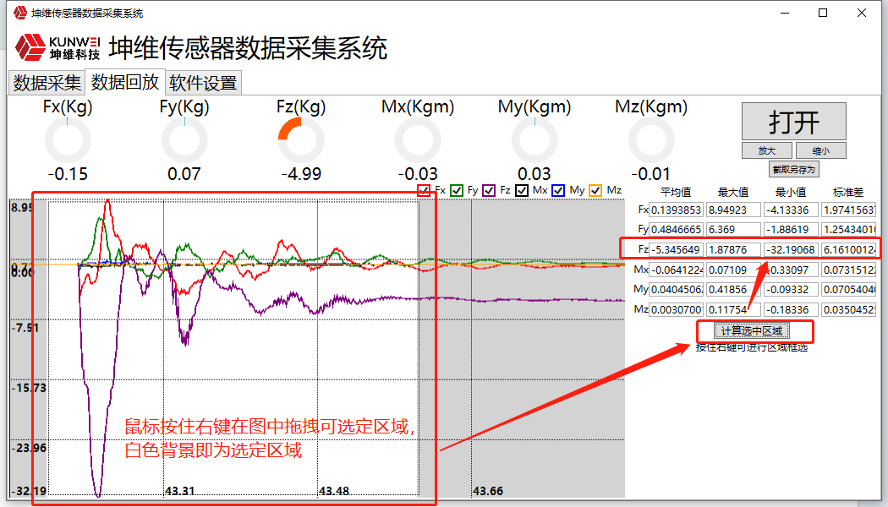
Task: Toggle the Fx curve checkbox
Action: click(x=425, y=191)
